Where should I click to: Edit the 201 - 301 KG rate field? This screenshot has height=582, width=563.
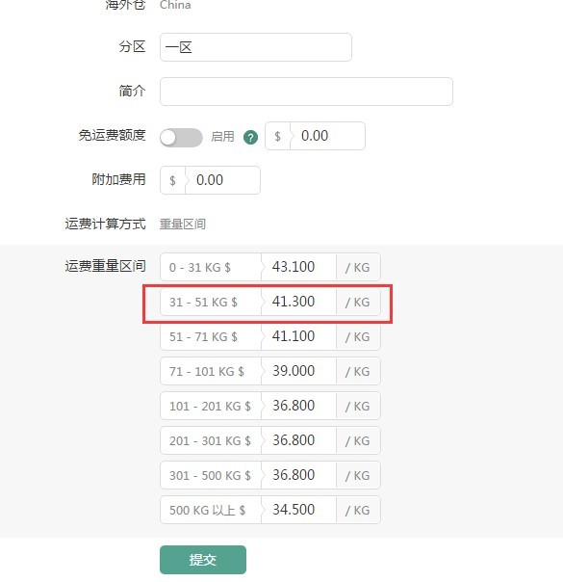coord(298,440)
